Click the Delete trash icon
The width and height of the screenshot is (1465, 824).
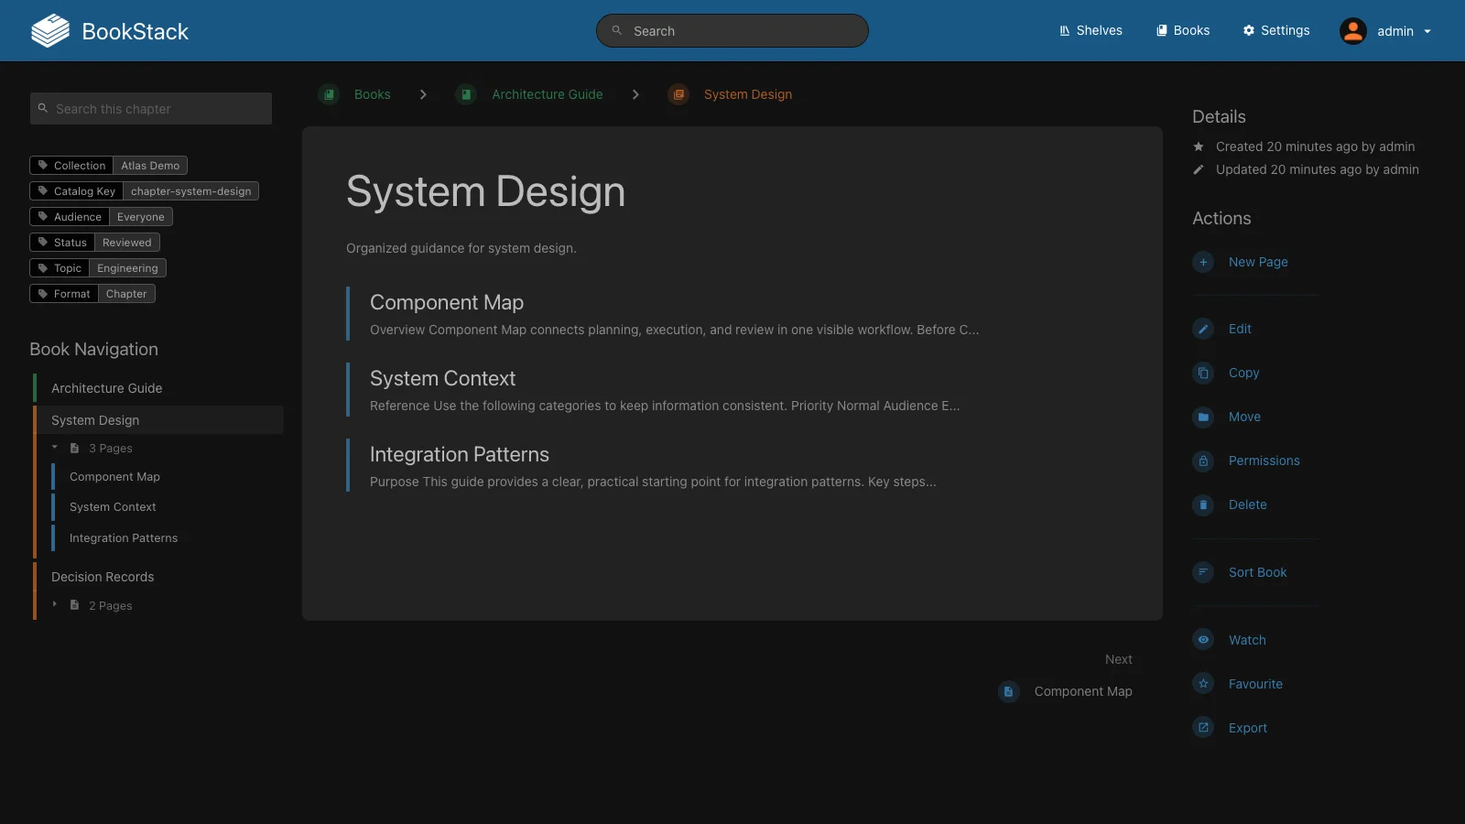1203,504
